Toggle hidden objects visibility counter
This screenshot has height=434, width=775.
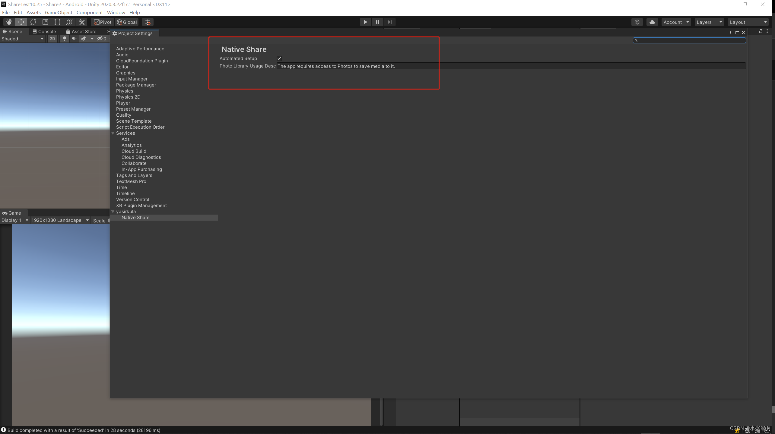coord(102,39)
